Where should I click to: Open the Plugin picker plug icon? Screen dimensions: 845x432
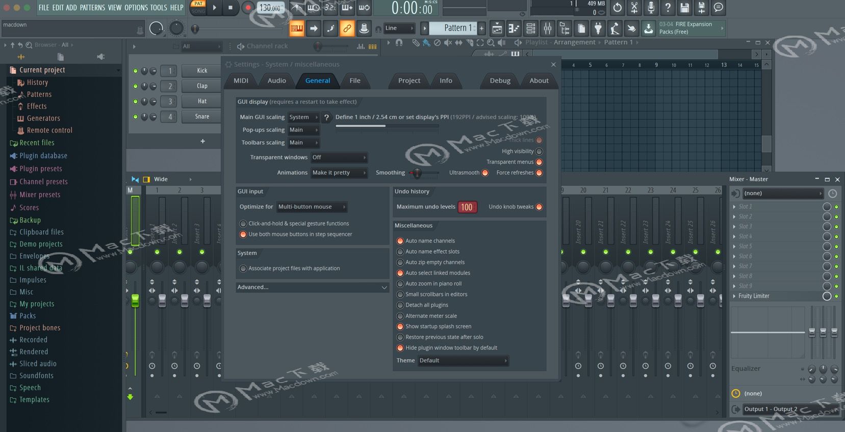598,29
